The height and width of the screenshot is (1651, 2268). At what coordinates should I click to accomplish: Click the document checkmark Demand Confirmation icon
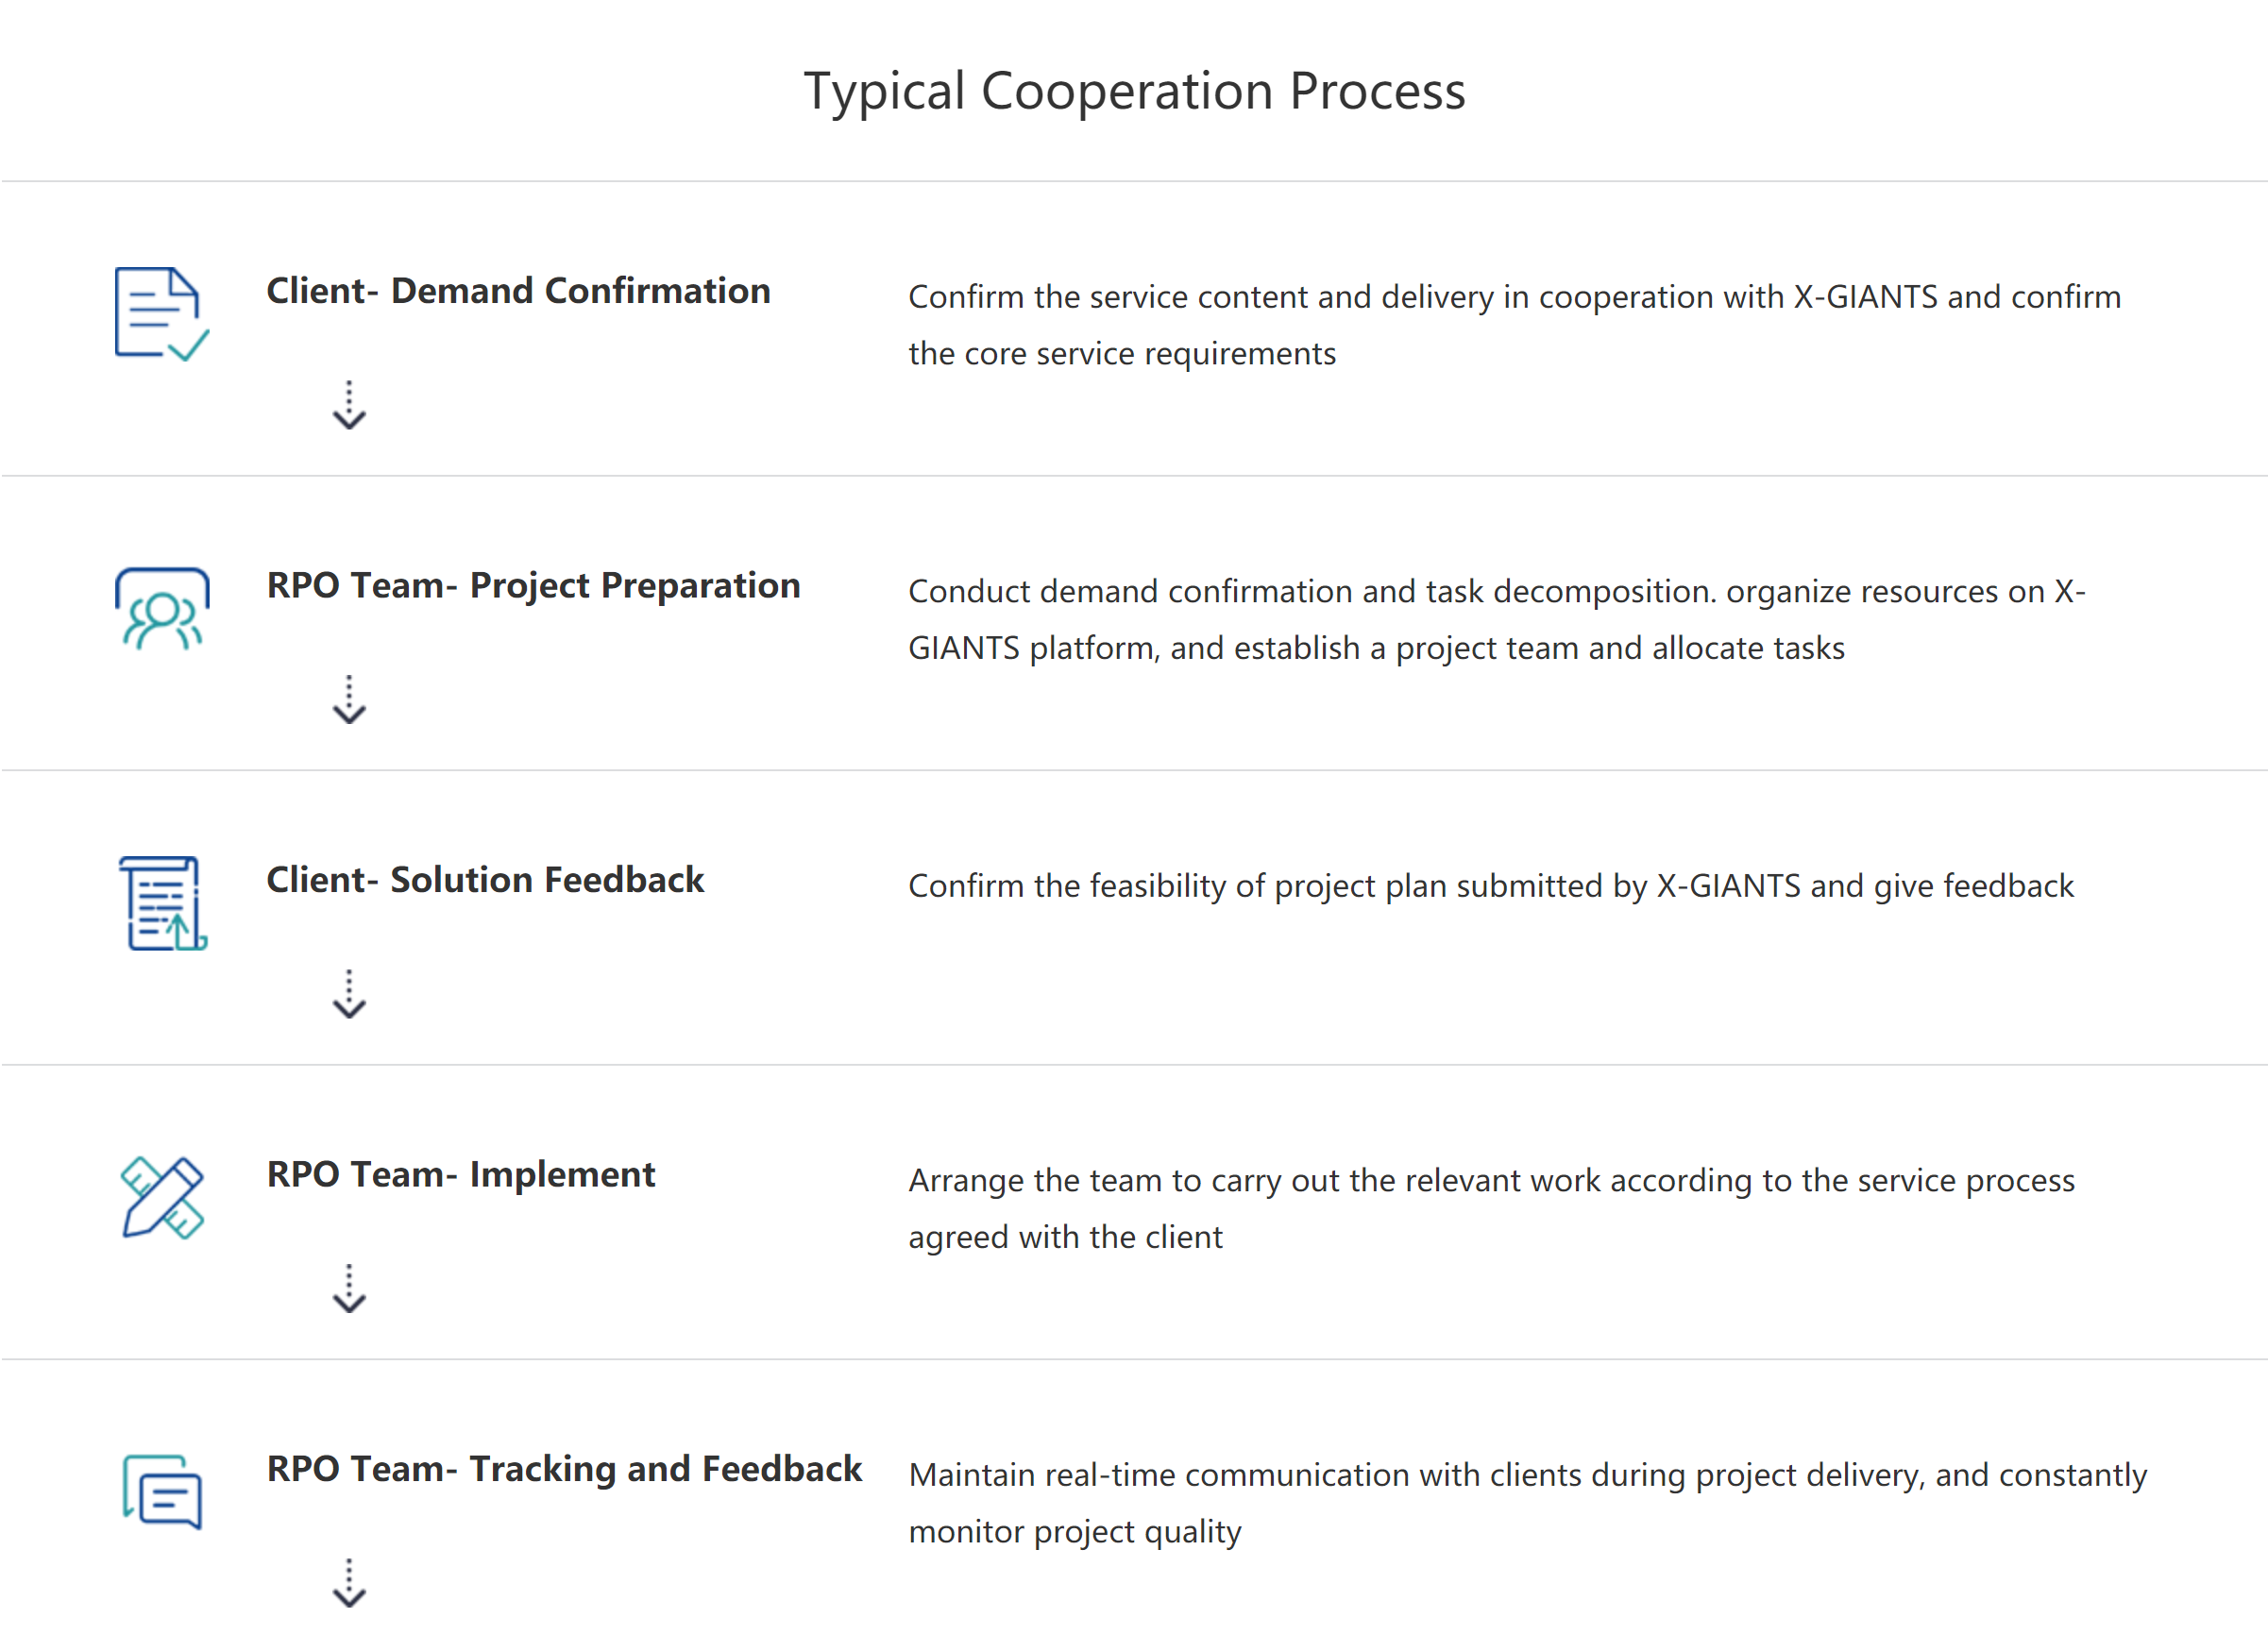162,314
